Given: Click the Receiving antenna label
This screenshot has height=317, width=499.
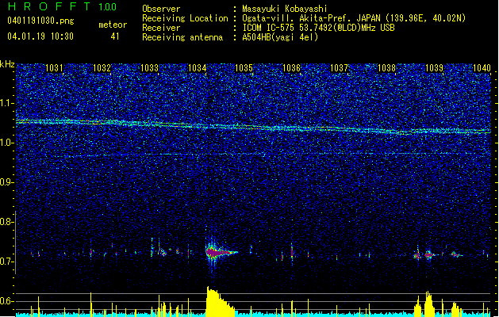Looking at the screenshot, I should [182, 37].
